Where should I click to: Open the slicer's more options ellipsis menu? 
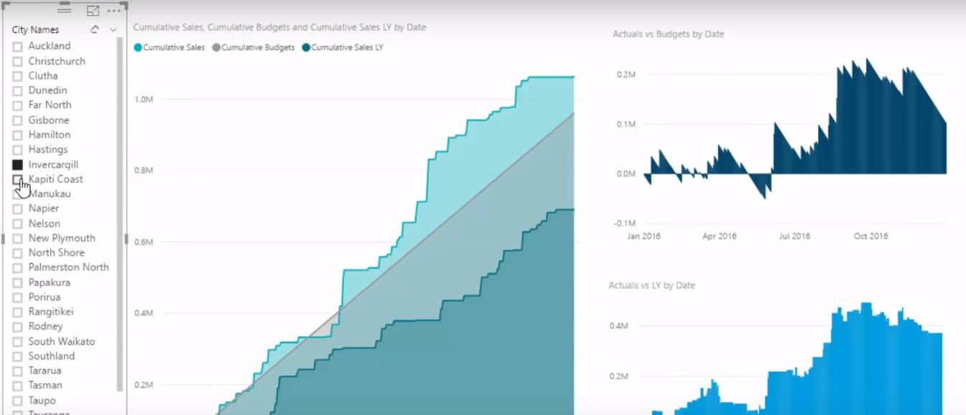[113, 11]
